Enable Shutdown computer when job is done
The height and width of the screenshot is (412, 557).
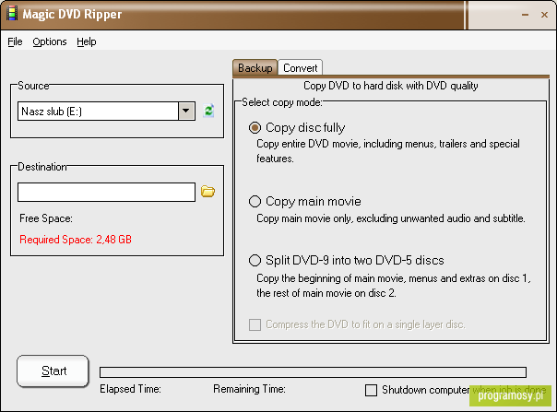[372, 390]
